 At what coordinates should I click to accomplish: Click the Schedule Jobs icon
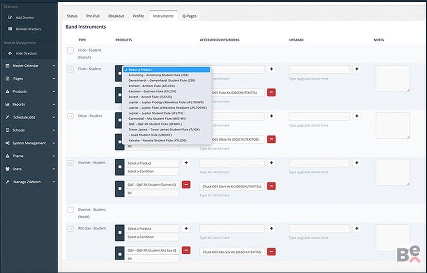click(7, 117)
